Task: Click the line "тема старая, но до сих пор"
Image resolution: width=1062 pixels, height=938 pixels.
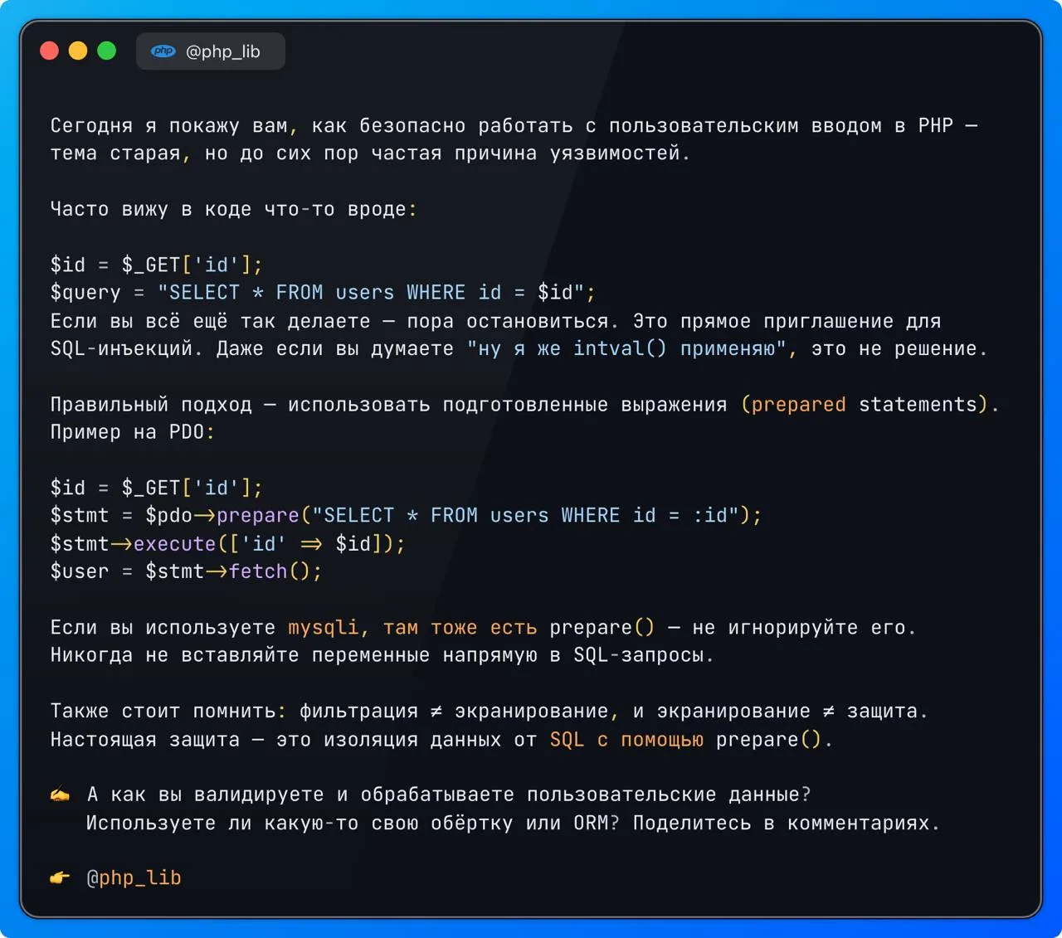Action: [370, 153]
